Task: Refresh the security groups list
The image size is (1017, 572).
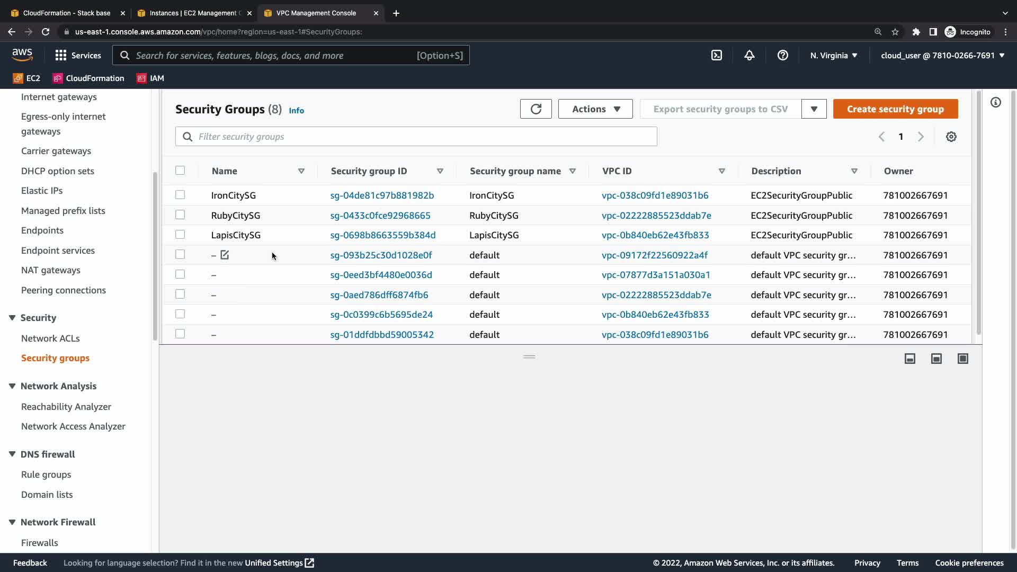Action: tap(536, 109)
